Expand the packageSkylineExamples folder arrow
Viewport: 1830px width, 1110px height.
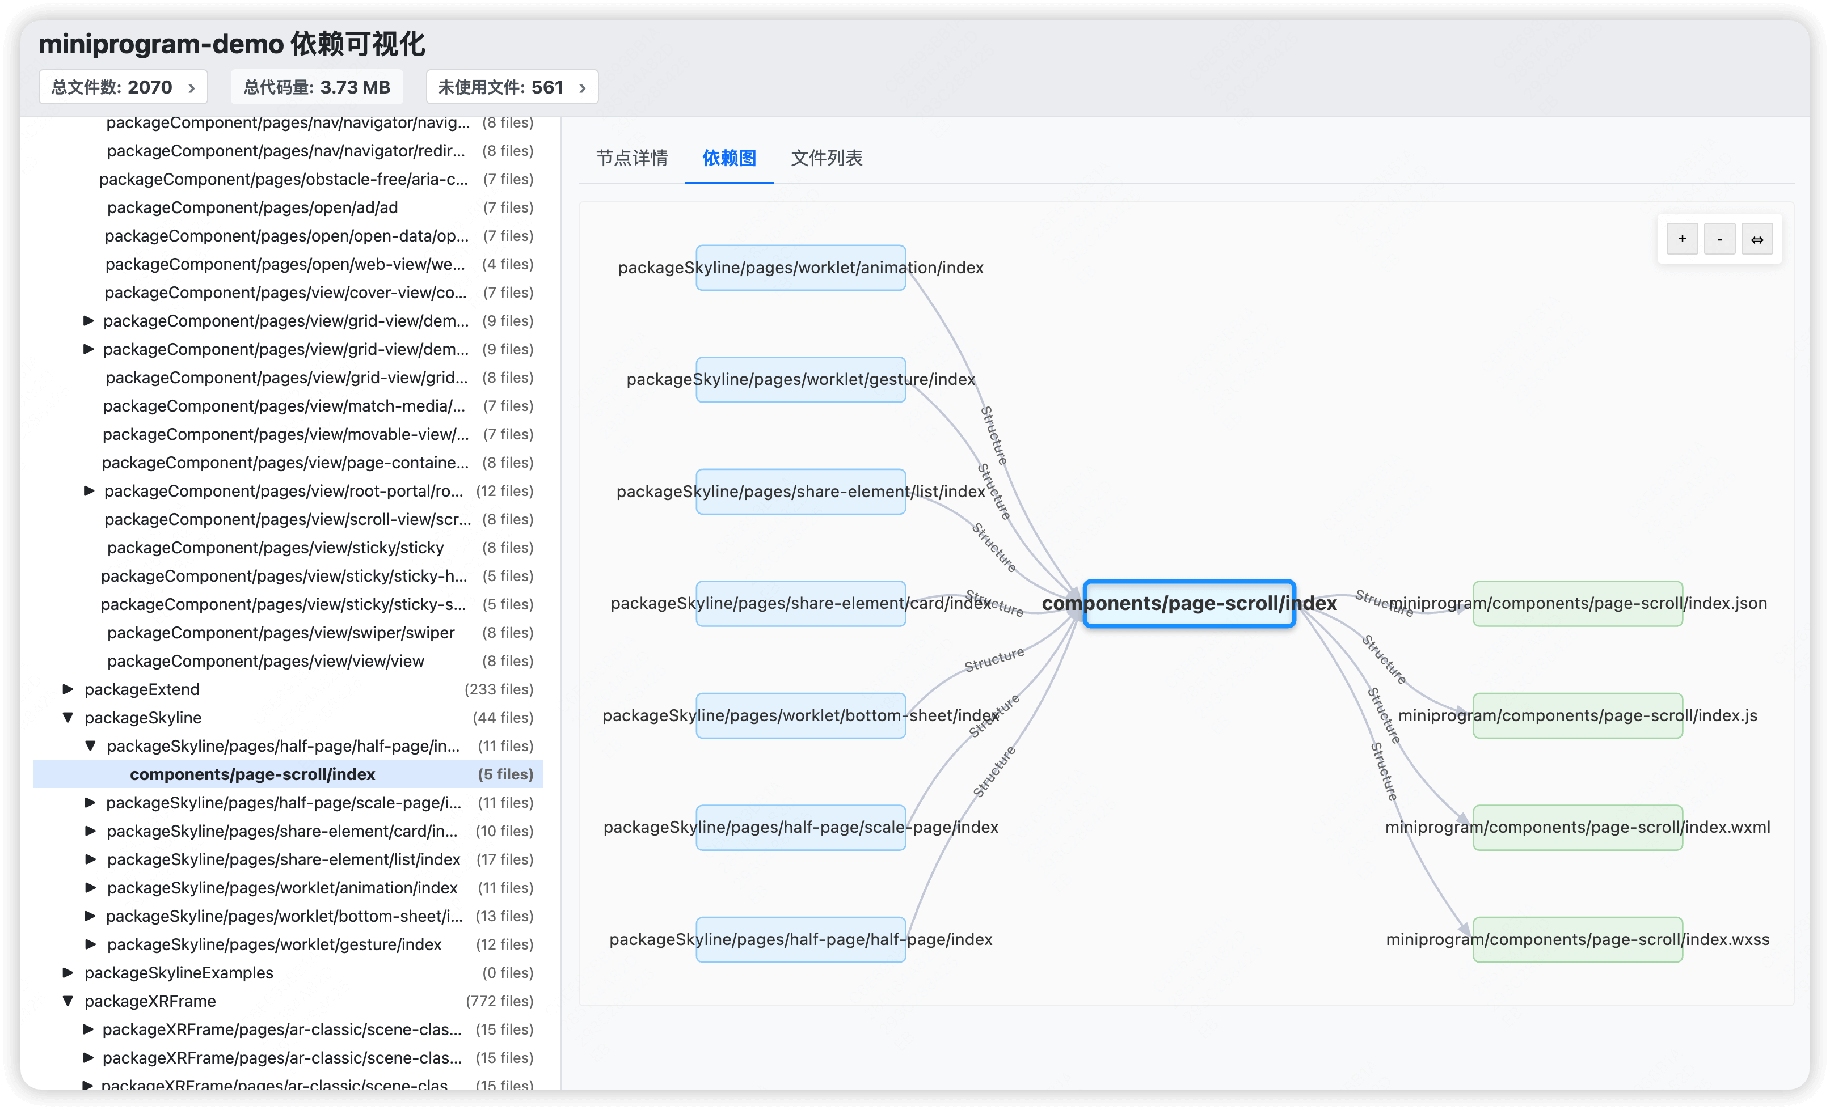click(x=68, y=973)
